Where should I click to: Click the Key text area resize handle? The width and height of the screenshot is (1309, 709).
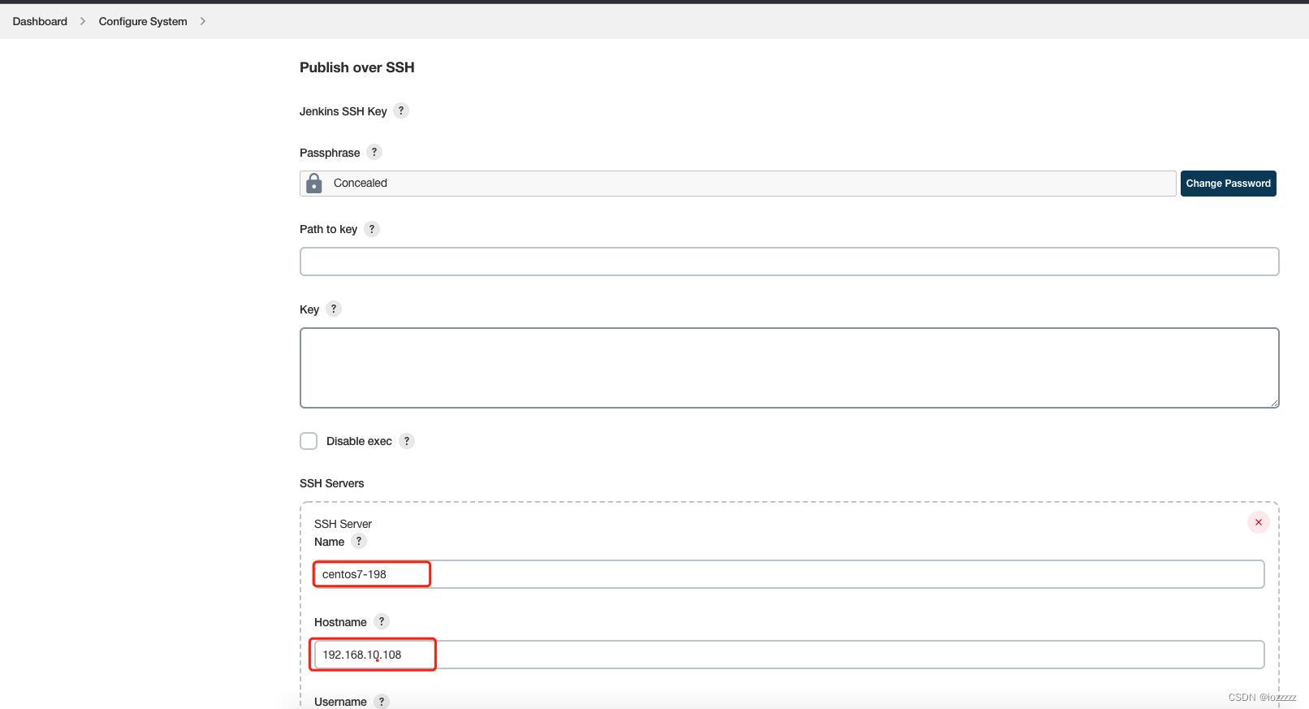pyautogui.click(x=1274, y=403)
